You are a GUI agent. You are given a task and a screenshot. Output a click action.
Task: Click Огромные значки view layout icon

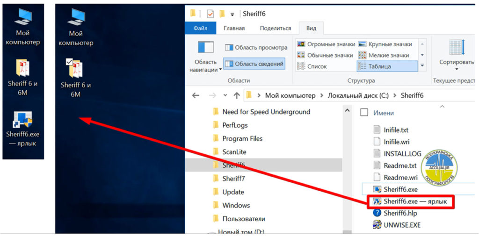(301, 44)
